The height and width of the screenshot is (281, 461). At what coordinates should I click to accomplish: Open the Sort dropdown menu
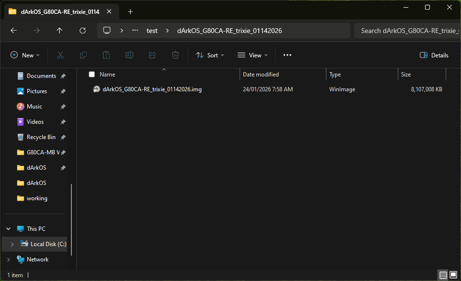click(x=210, y=55)
